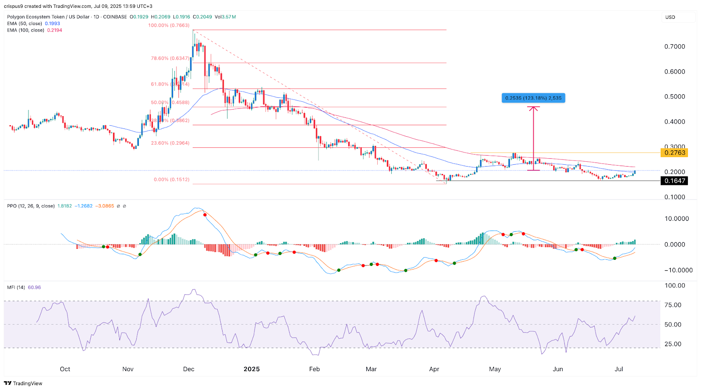
Task: Click the Oct label on the time axis
Action: pyautogui.click(x=65, y=369)
